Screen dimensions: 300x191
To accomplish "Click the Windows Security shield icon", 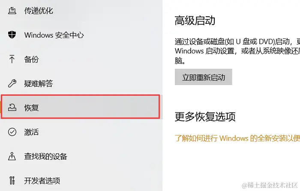I will pos(12,35).
